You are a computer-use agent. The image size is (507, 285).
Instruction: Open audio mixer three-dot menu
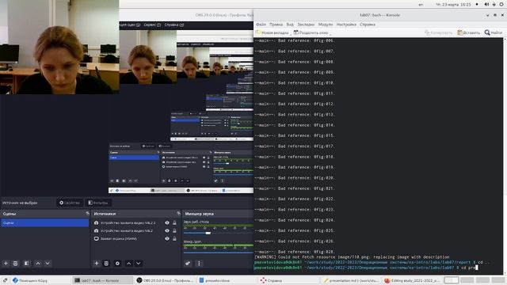[199, 264]
